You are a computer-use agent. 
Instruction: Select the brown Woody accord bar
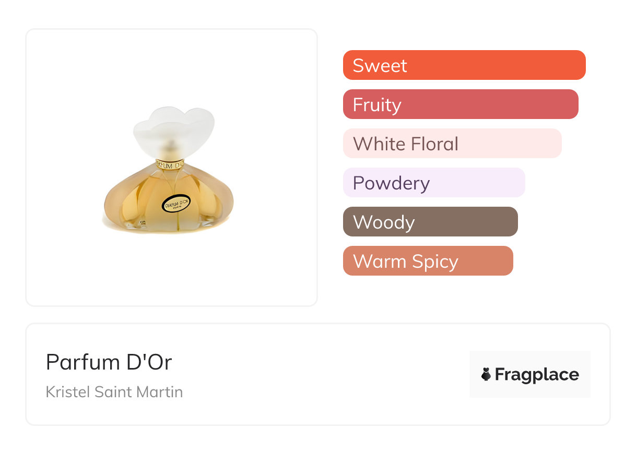coord(430,222)
